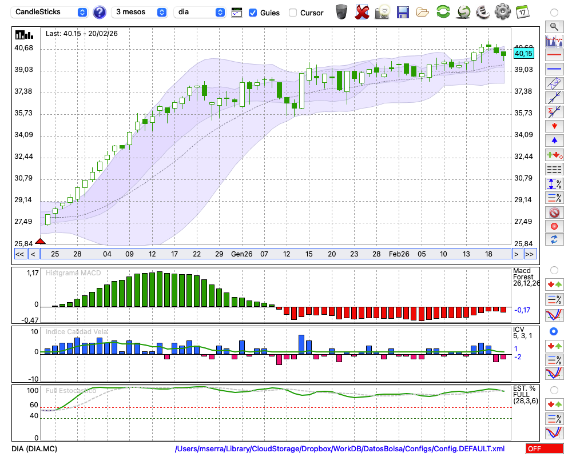
Task: Click the blue question mark help icon
Action: (x=100, y=12)
